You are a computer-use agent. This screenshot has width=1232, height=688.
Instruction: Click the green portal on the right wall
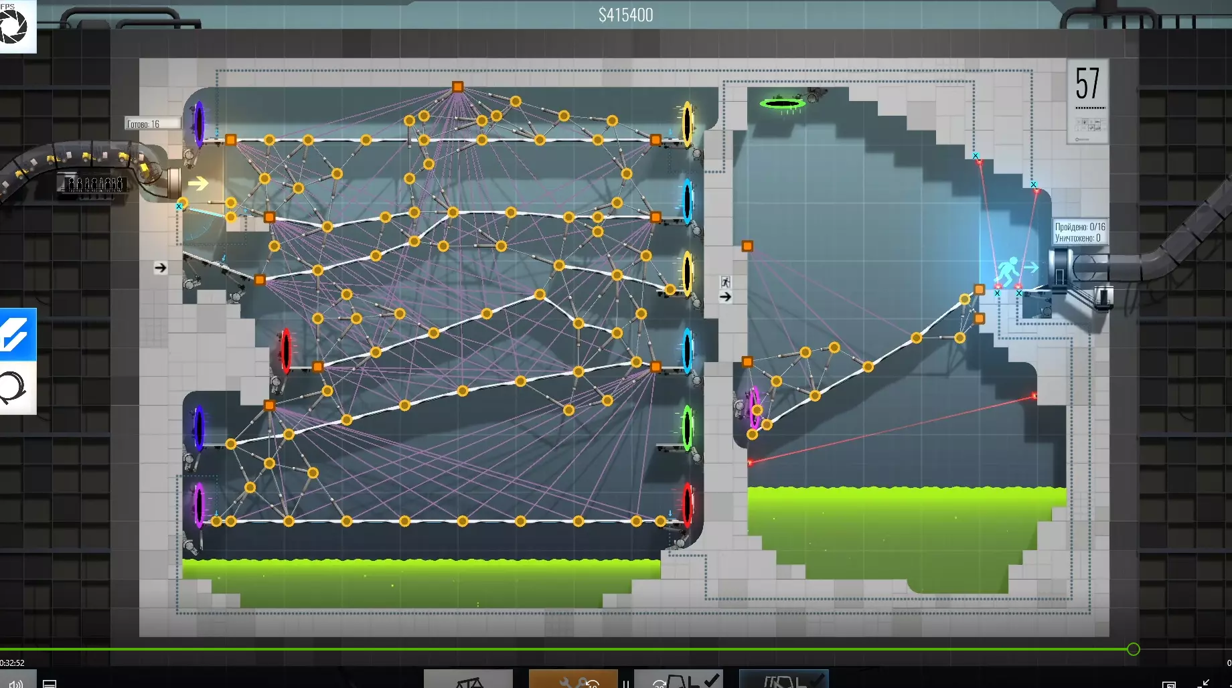[x=687, y=428]
